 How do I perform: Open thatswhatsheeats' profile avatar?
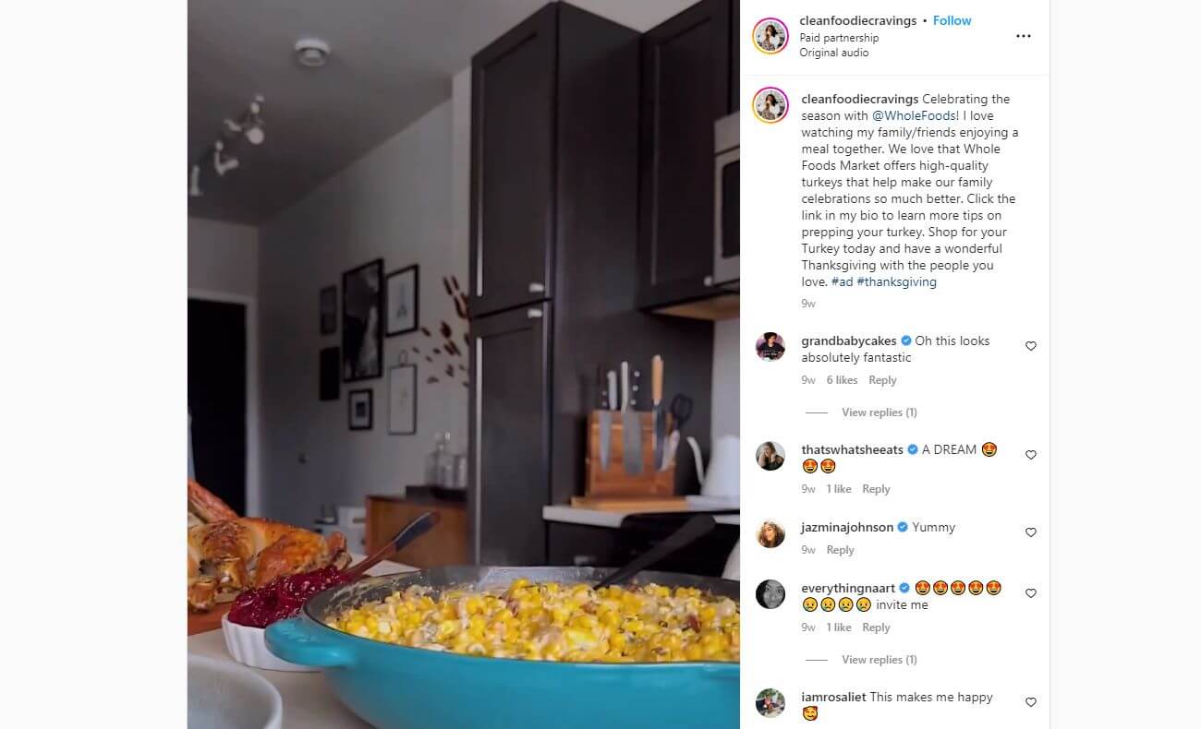click(770, 456)
